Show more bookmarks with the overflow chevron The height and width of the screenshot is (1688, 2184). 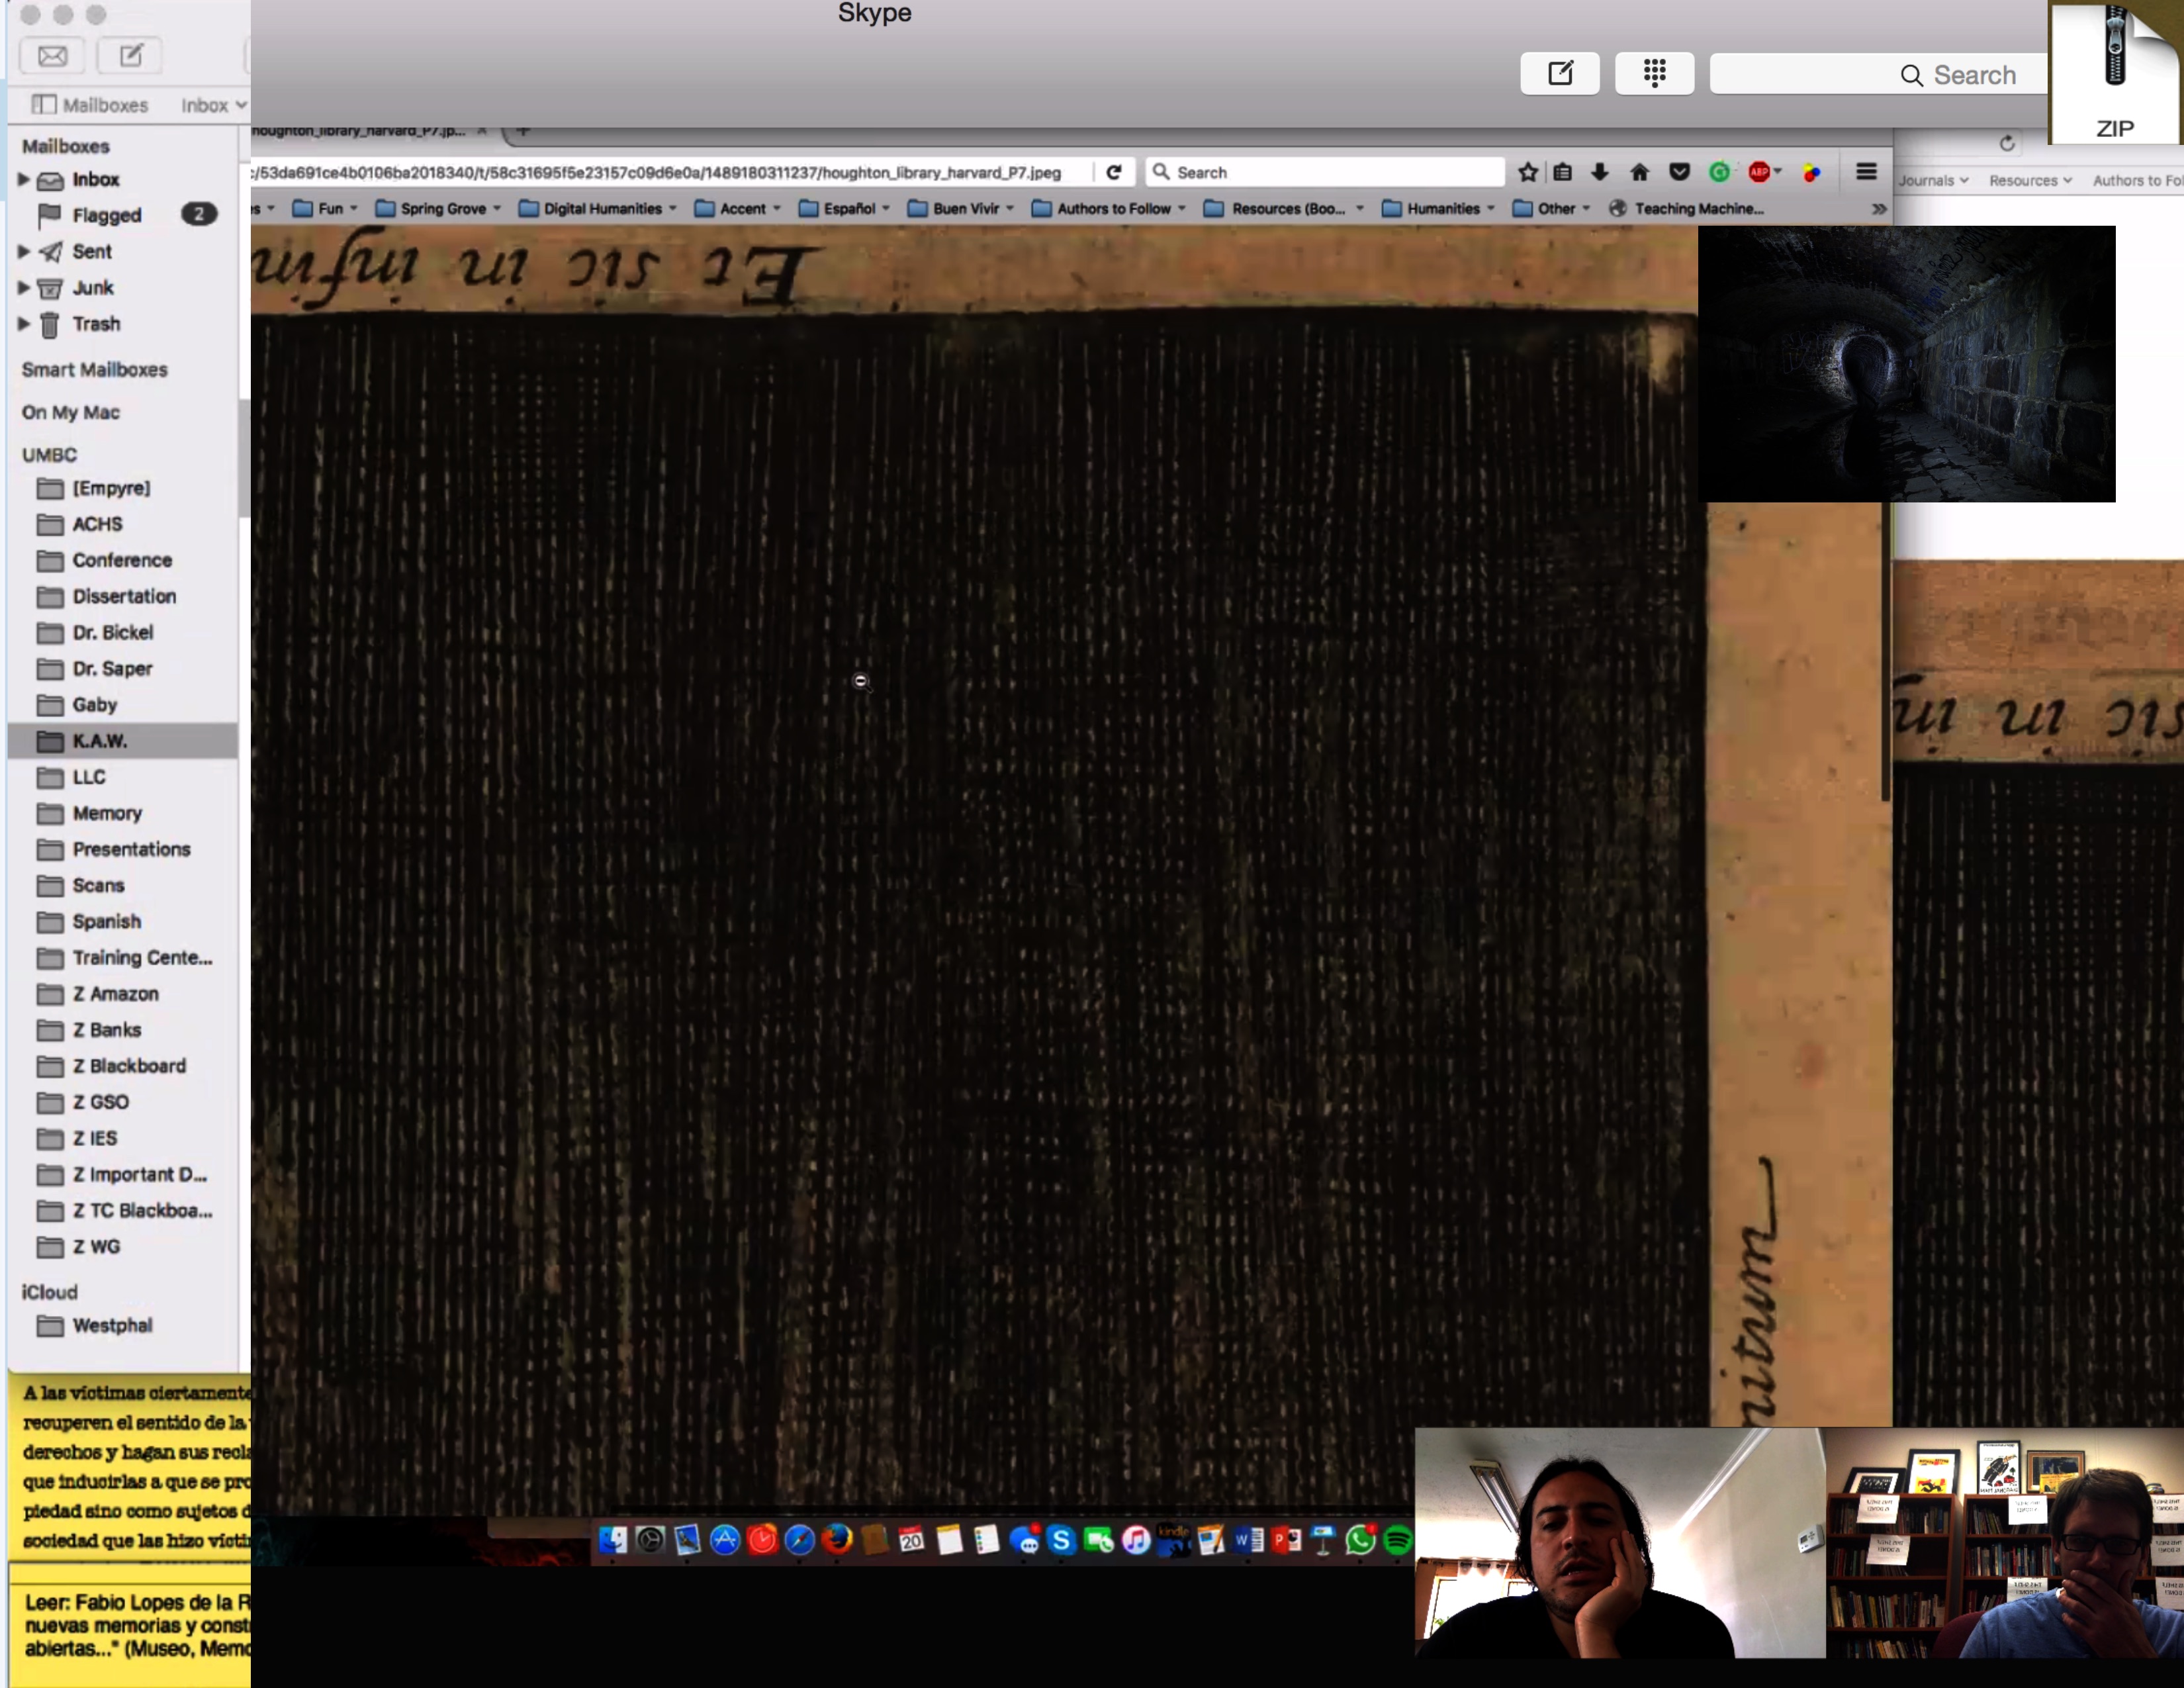click(x=1879, y=208)
